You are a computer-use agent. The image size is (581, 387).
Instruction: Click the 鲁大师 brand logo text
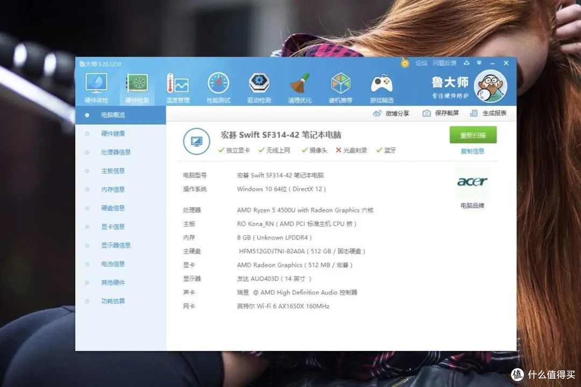[x=450, y=82]
